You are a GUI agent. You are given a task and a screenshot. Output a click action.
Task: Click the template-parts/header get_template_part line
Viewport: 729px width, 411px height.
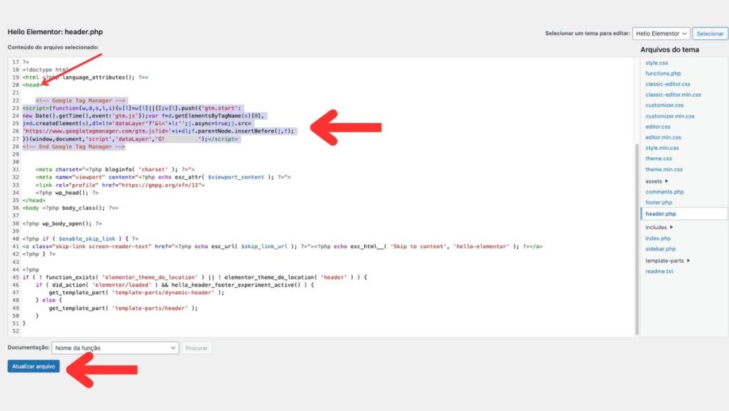point(123,308)
